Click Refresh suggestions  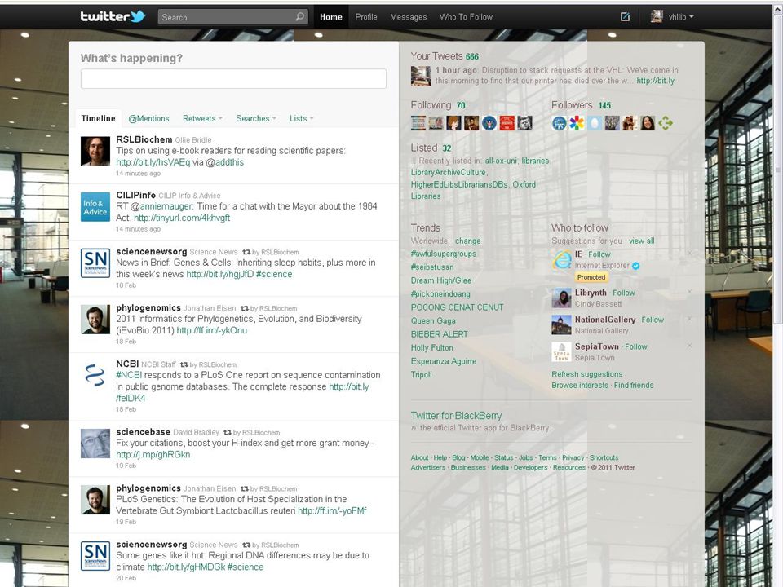click(x=586, y=374)
